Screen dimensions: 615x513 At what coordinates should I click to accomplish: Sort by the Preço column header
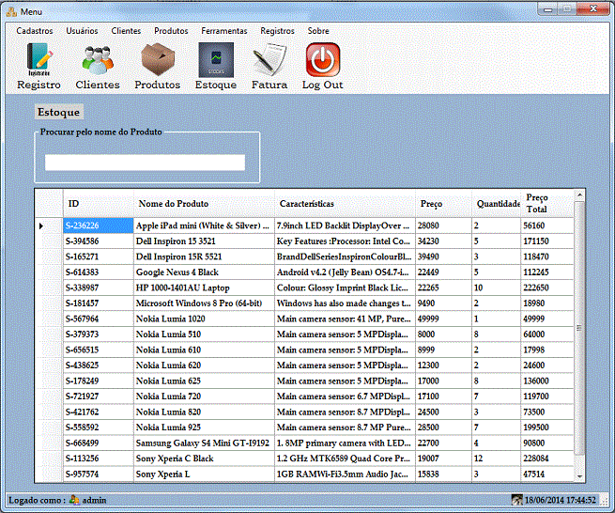[443, 203]
